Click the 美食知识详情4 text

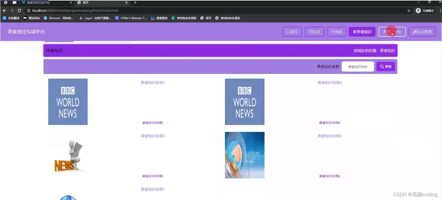(x=330, y=123)
